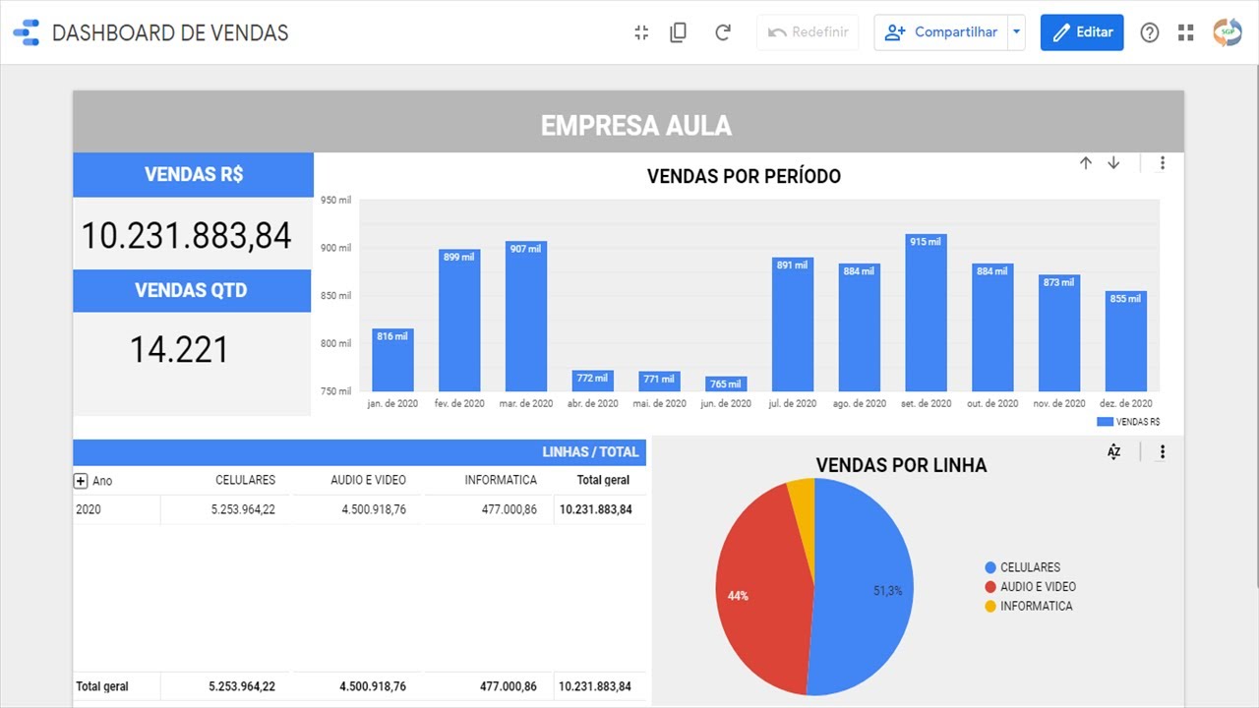Click the CELULARES column header
Viewport: 1259px width, 708px height.
click(x=246, y=481)
